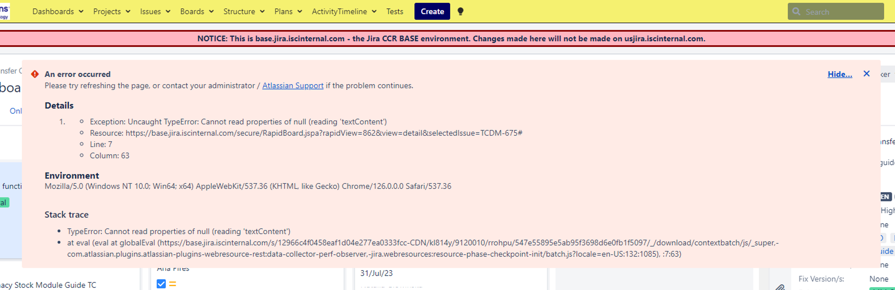Click the Hide... link in error banner

839,74
